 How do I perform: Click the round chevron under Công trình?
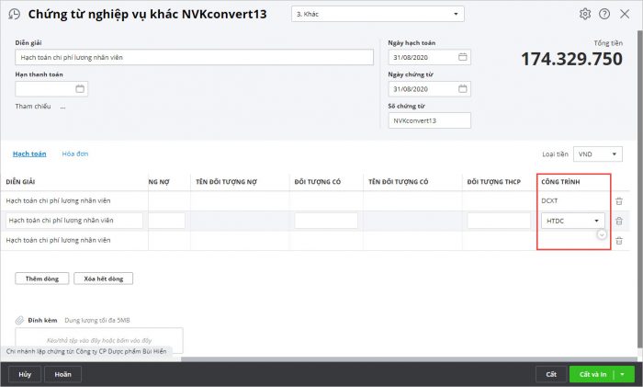[602, 234]
